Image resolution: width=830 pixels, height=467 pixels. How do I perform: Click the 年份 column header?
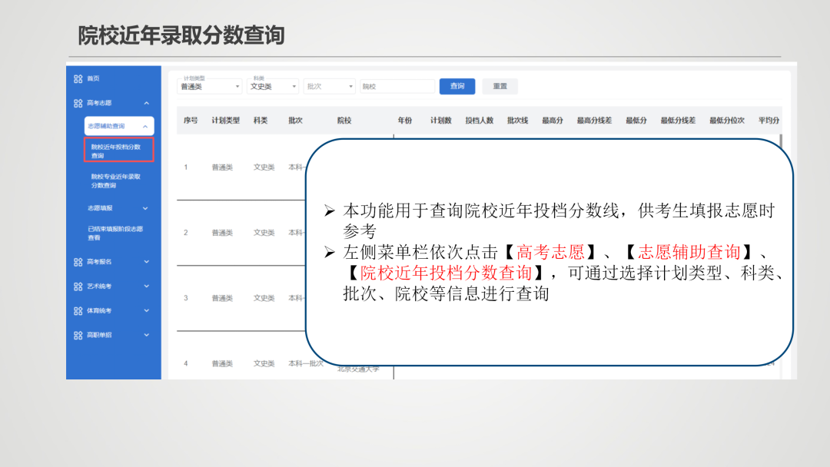[405, 121]
